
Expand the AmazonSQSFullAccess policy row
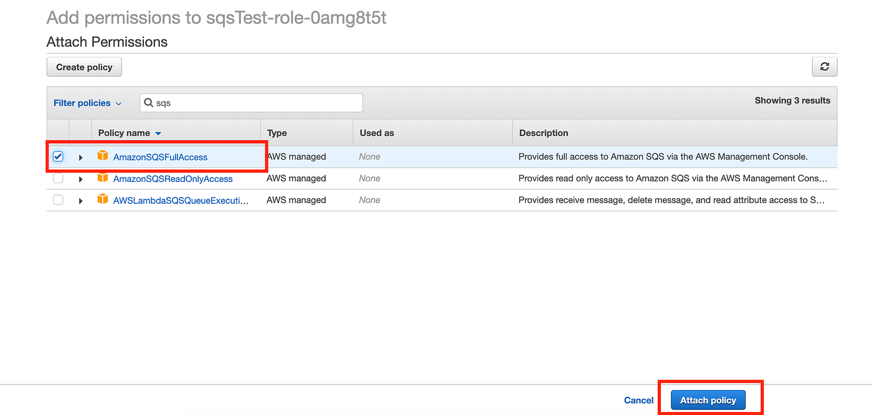(x=80, y=157)
